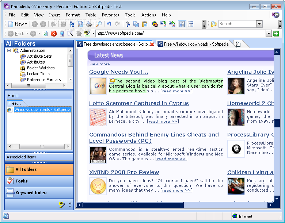Open the File menu
This screenshot has height=223, width=285.
point(12,15)
